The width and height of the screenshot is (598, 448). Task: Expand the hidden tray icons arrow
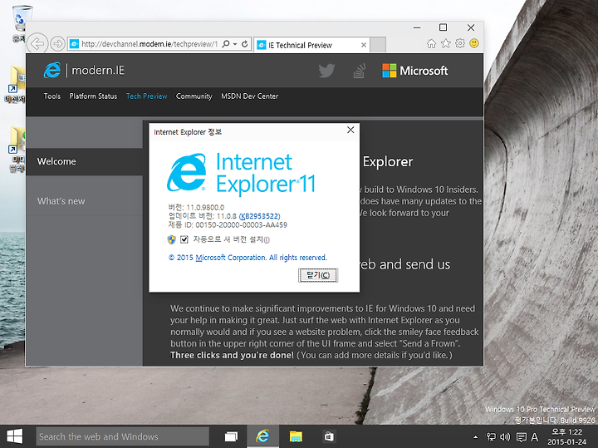click(x=475, y=437)
